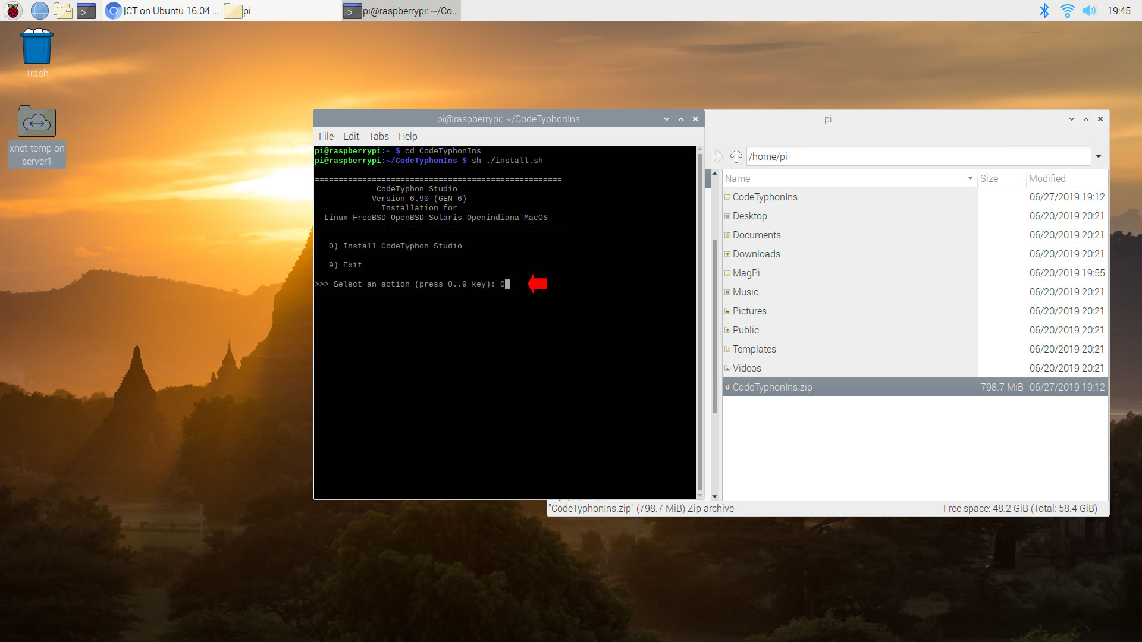Viewport: 1142px width, 642px height.
Task: Launch the web browser globe icon
Action: click(x=39, y=11)
